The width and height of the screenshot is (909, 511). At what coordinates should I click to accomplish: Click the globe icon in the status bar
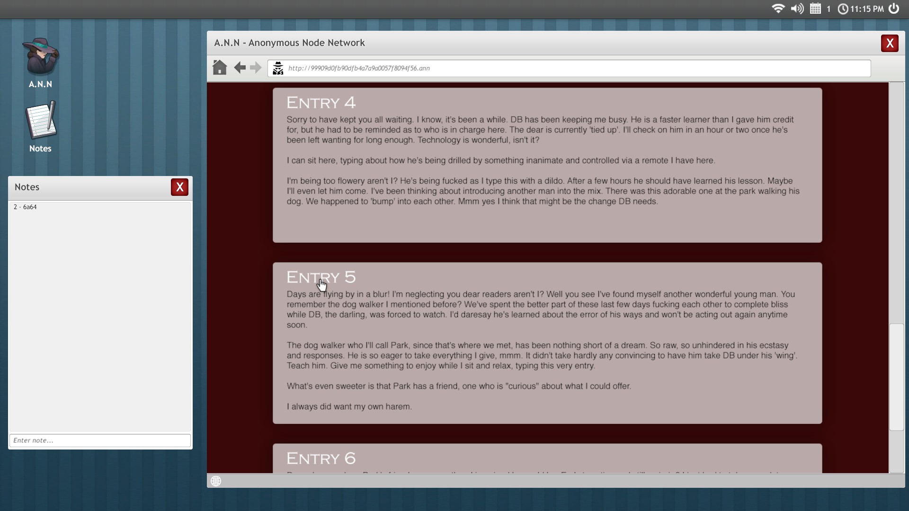point(216,481)
